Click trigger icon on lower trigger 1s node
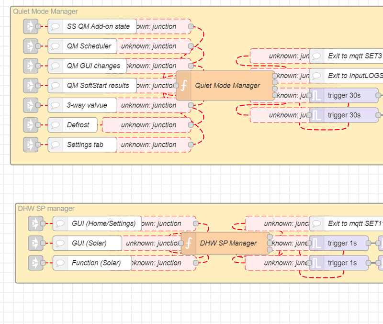 pyautogui.click(x=317, y=263)
